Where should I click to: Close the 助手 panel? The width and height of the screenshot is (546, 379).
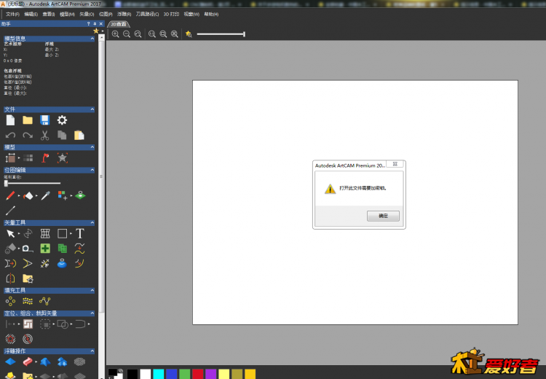(101, 24)
